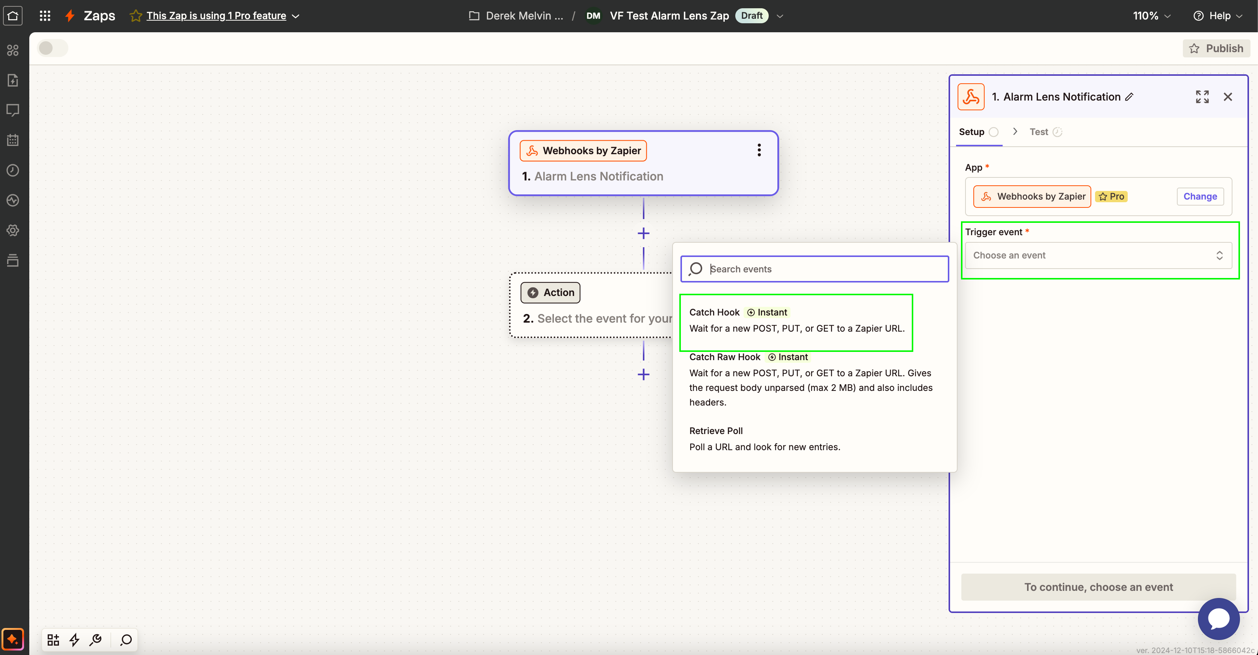Click the pencil icon to rename step
The height and width of the screenshot is (655, 1258).
click(x=1130, y=96)
